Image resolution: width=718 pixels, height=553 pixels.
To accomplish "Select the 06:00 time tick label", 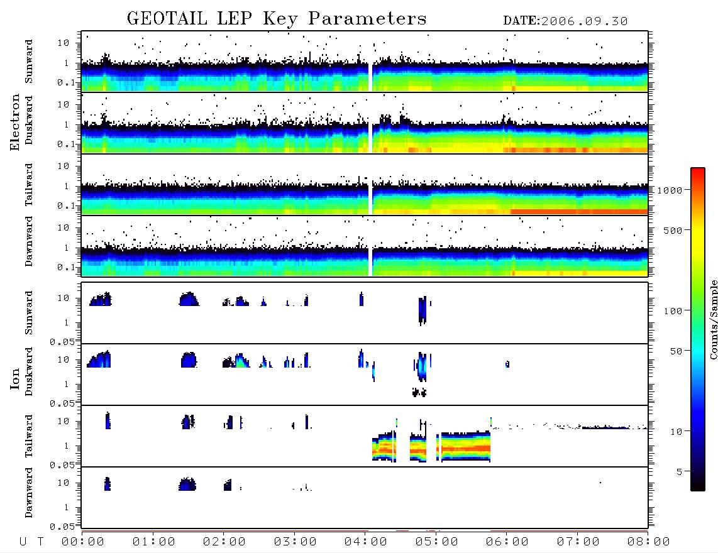I will (x=507, y=542).
